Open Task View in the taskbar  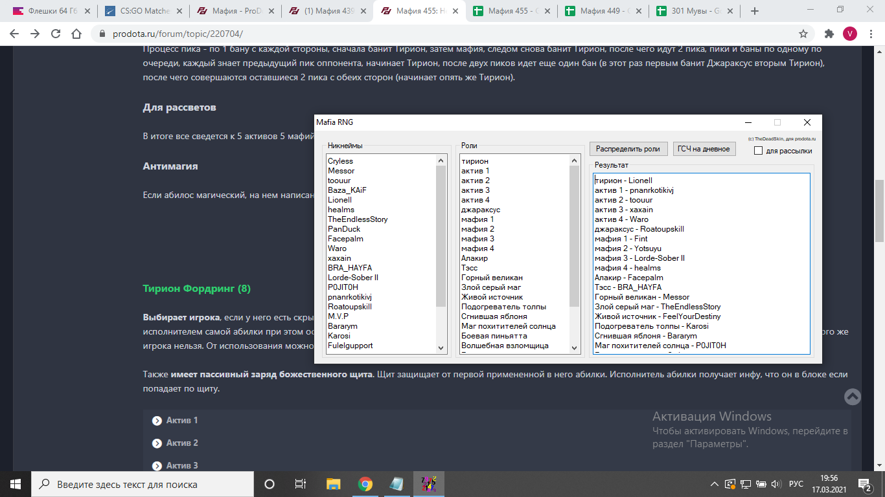click(x=301, y=484)
